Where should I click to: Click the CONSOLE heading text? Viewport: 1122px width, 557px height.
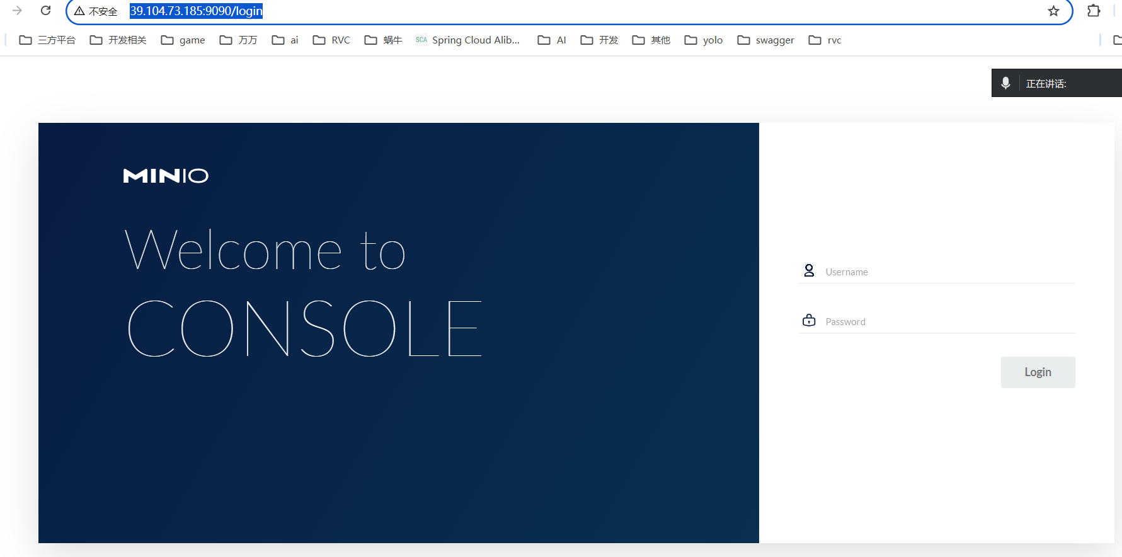tap(305, 328)
